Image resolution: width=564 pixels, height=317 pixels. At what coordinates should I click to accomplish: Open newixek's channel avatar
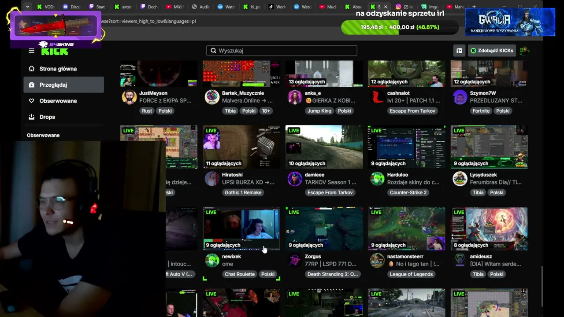click(x=212, y=260)
